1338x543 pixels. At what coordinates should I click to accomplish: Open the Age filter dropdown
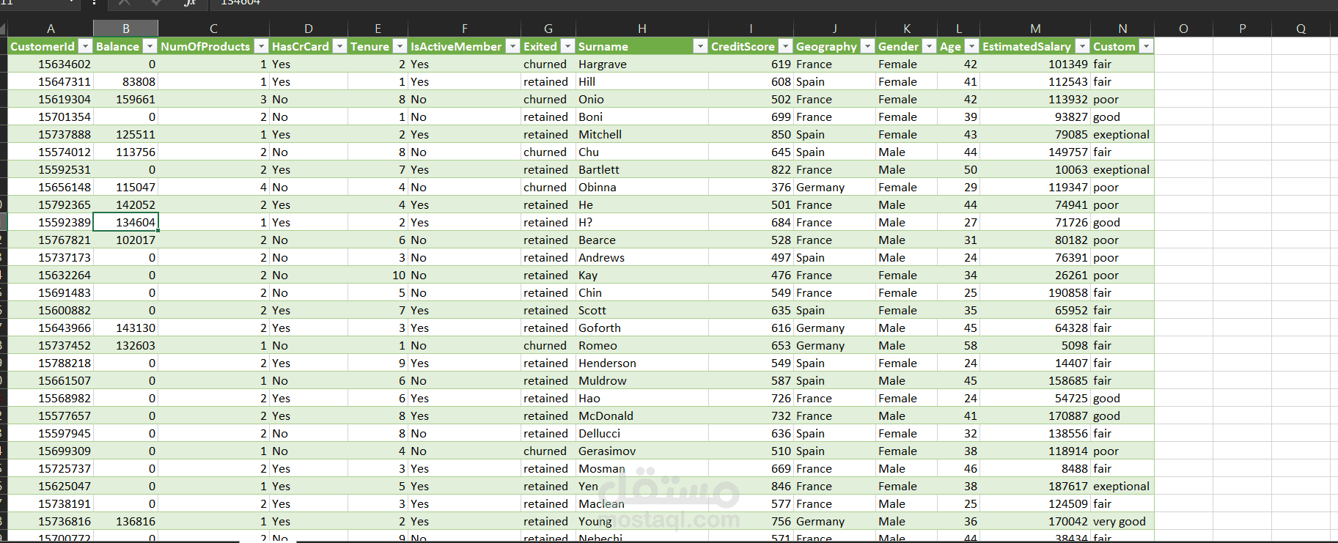(x=971, y=46)
